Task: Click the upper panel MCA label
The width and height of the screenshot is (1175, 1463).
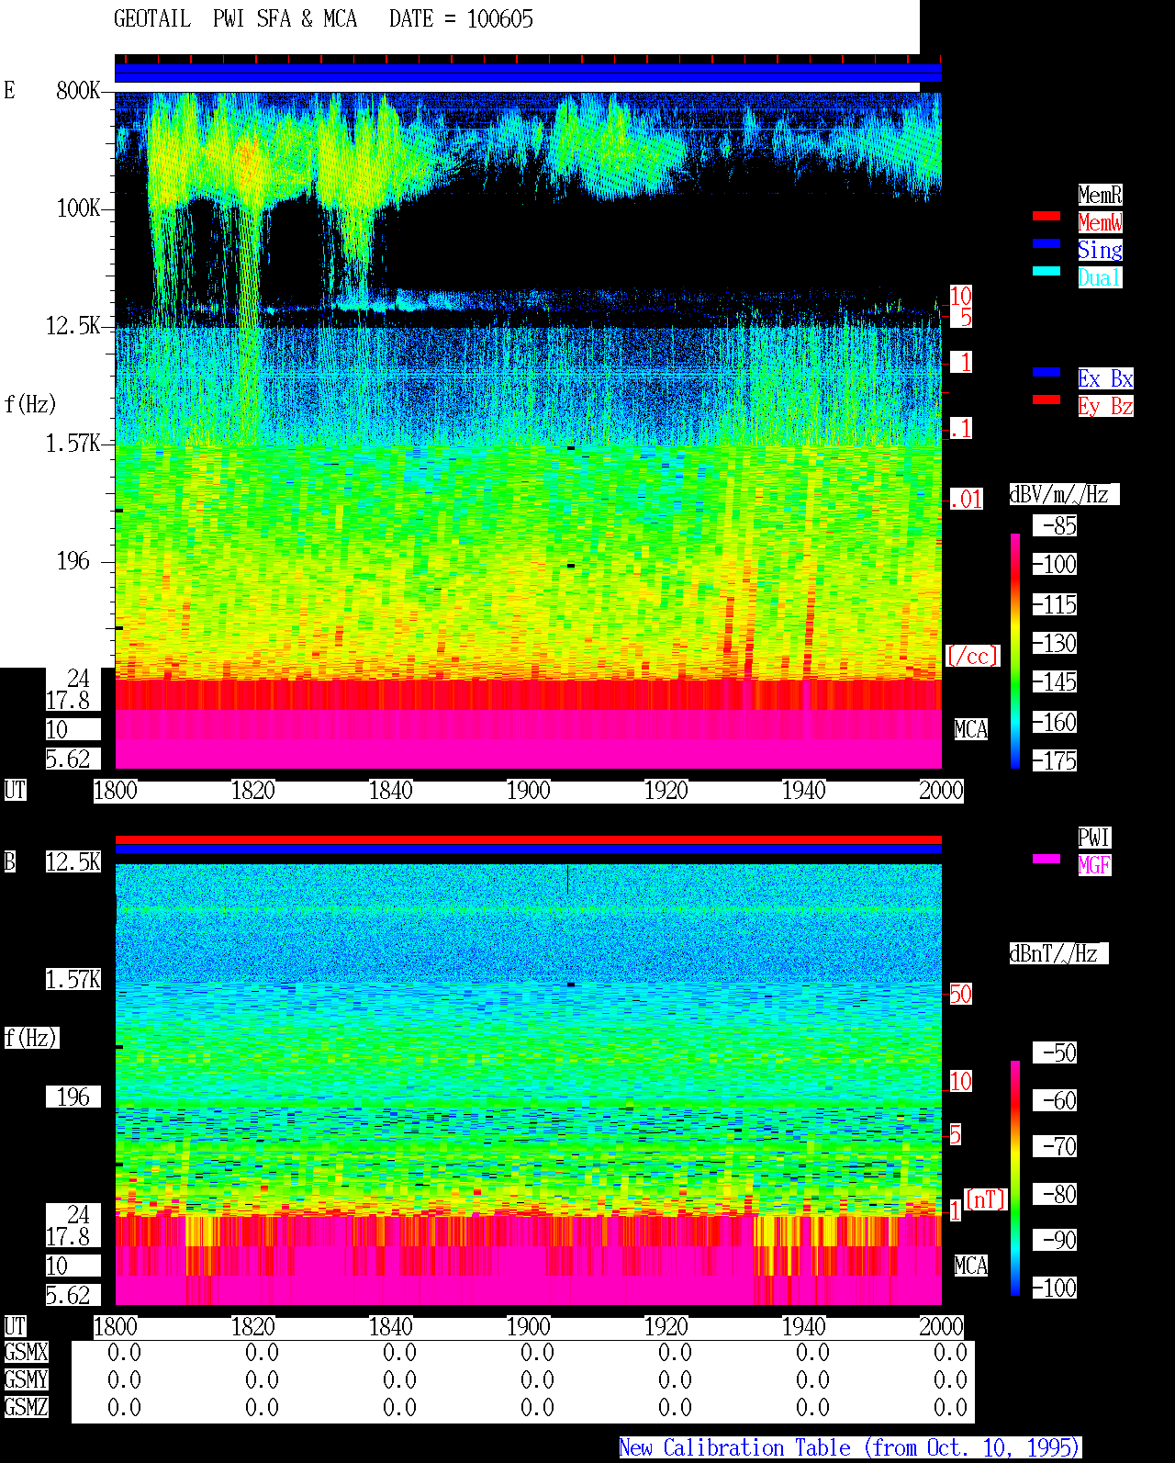Action: click(x=971, y=730)
